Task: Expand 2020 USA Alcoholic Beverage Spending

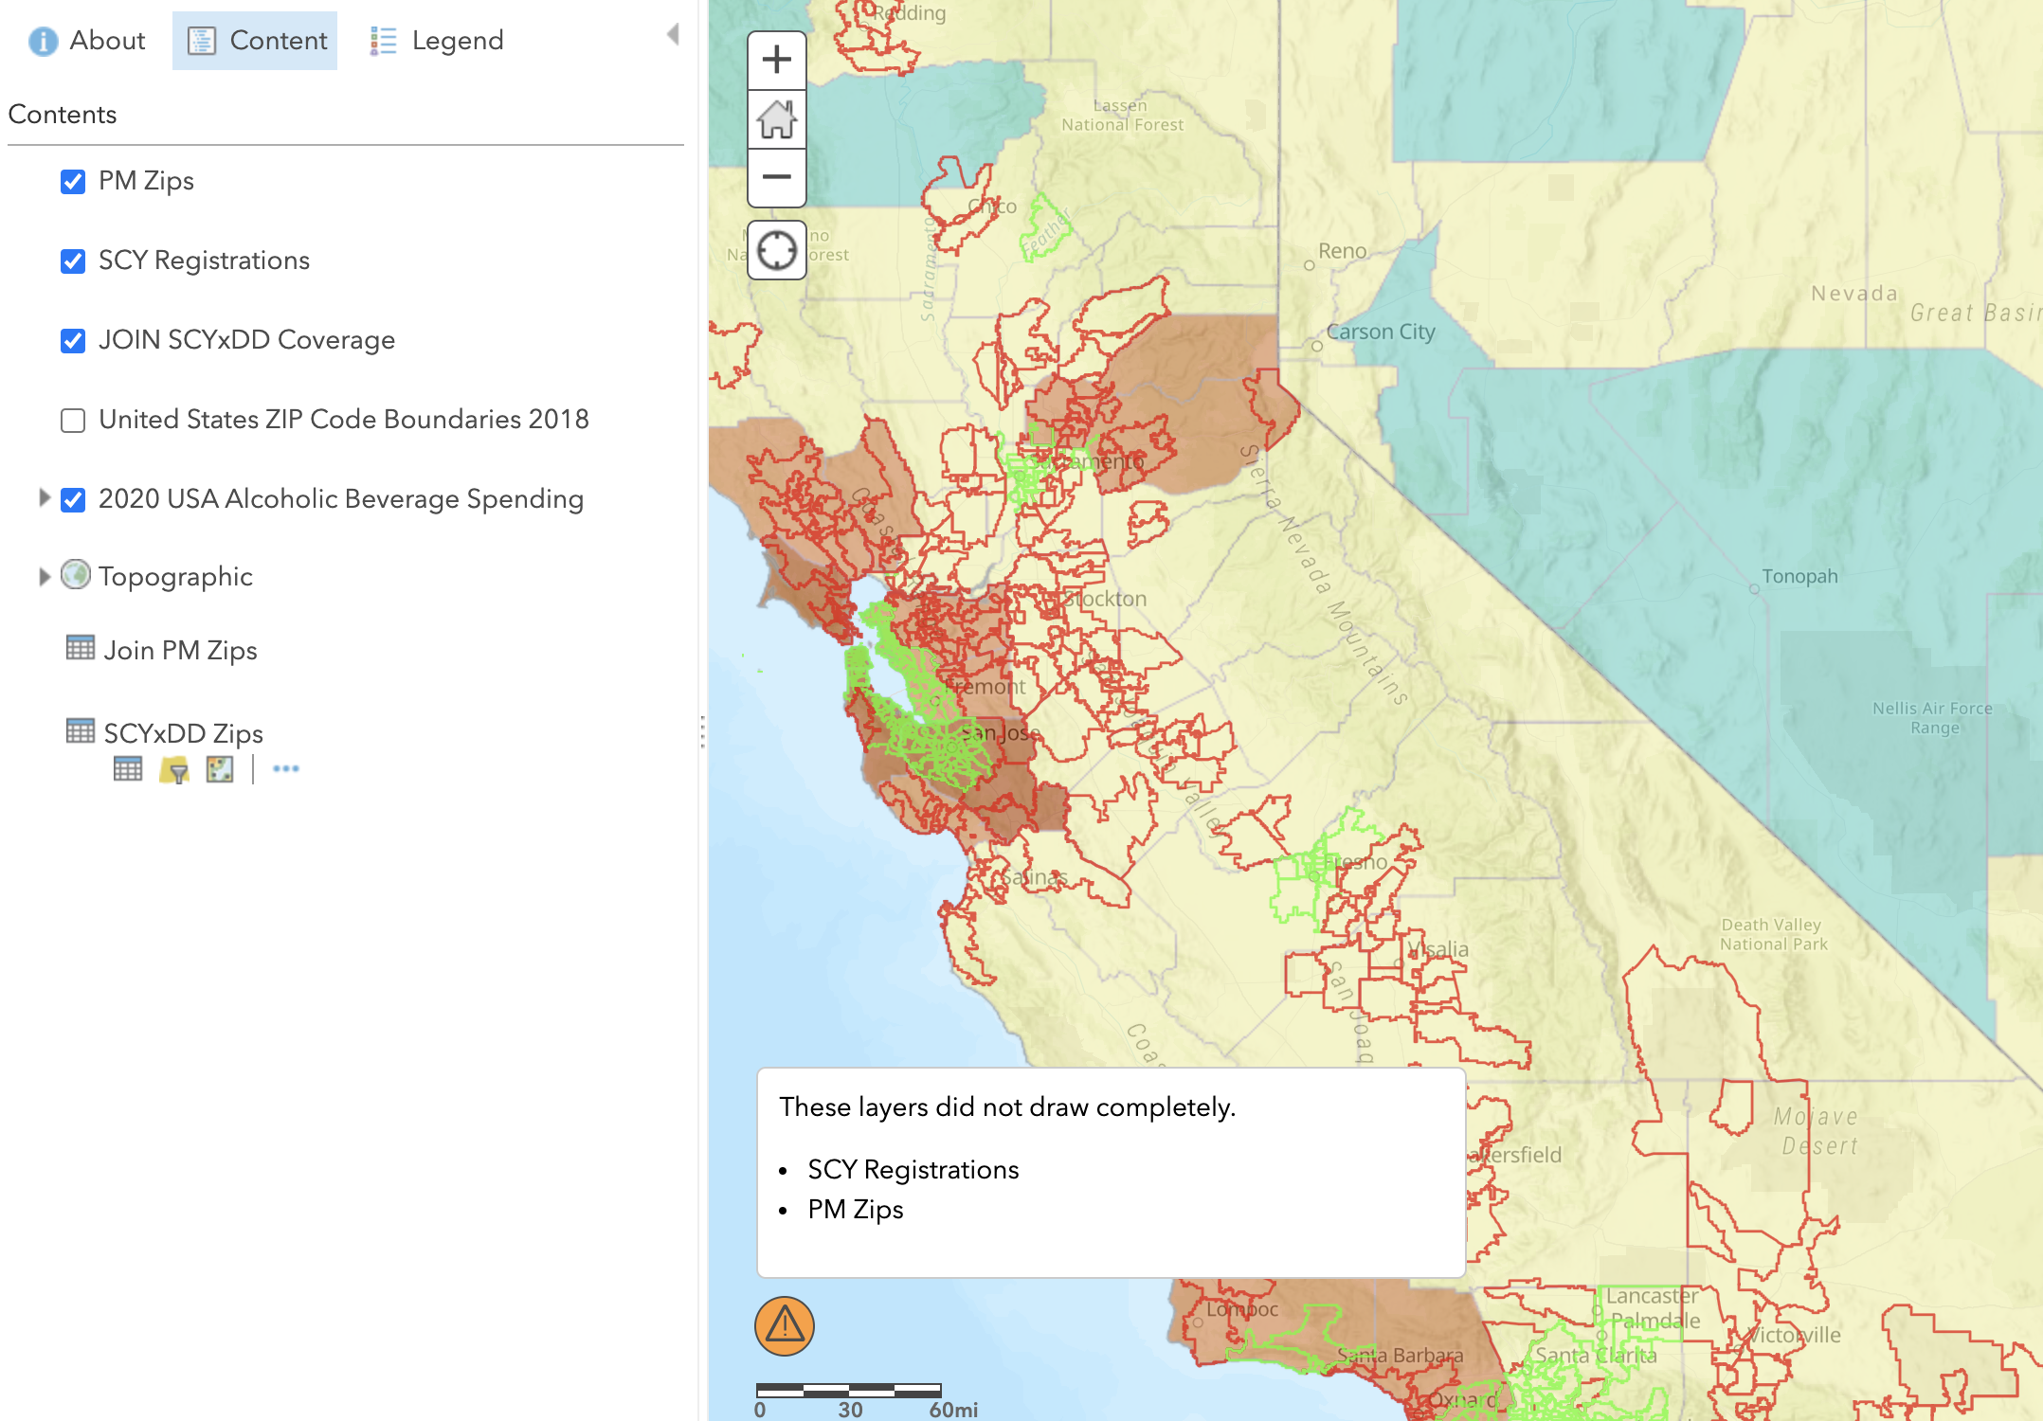Action: 44,498
